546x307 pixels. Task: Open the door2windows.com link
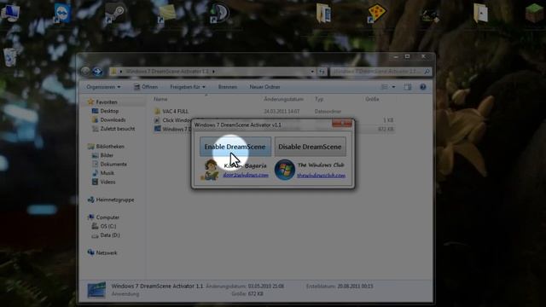tap(246, 175)
